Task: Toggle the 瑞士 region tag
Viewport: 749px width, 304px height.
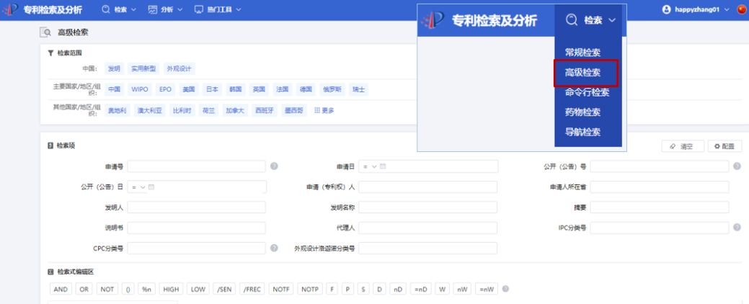Action: click(359, 89)
